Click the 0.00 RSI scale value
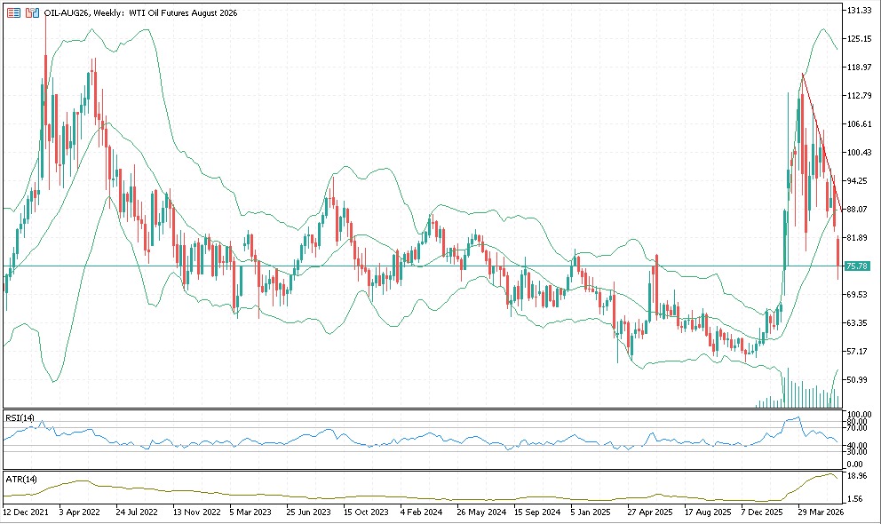 [854, 464]
